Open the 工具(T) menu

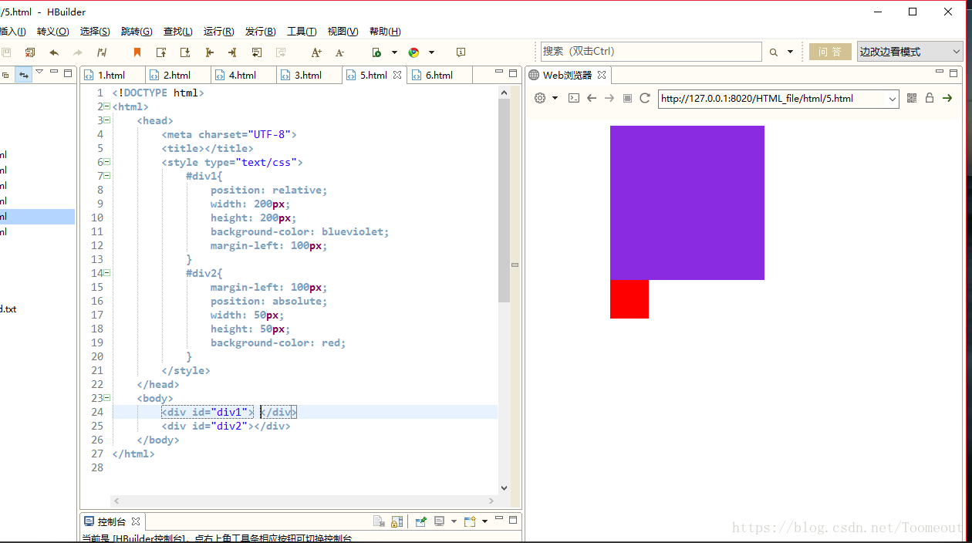click(x=302, y=32)
